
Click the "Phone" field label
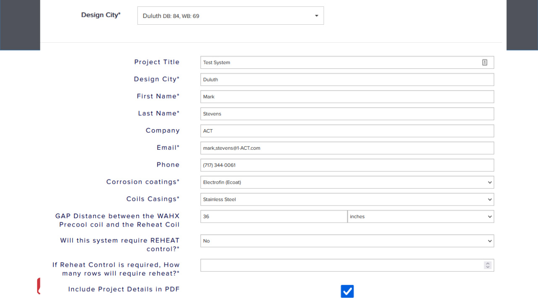click(168, 165)
